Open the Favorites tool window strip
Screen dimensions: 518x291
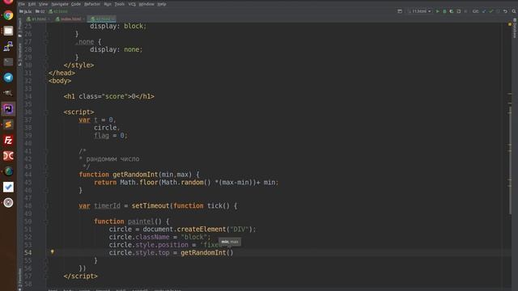[x=19, y=279]
